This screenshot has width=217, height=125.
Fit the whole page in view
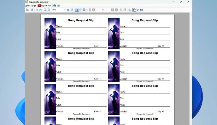pos(72,10)
